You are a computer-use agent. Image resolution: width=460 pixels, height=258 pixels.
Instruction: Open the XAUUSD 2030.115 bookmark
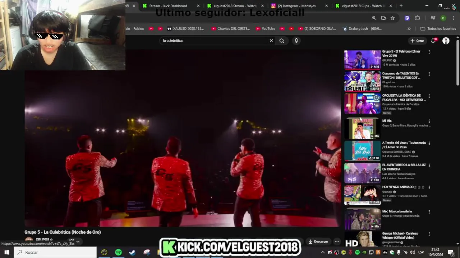coord(185,29)
